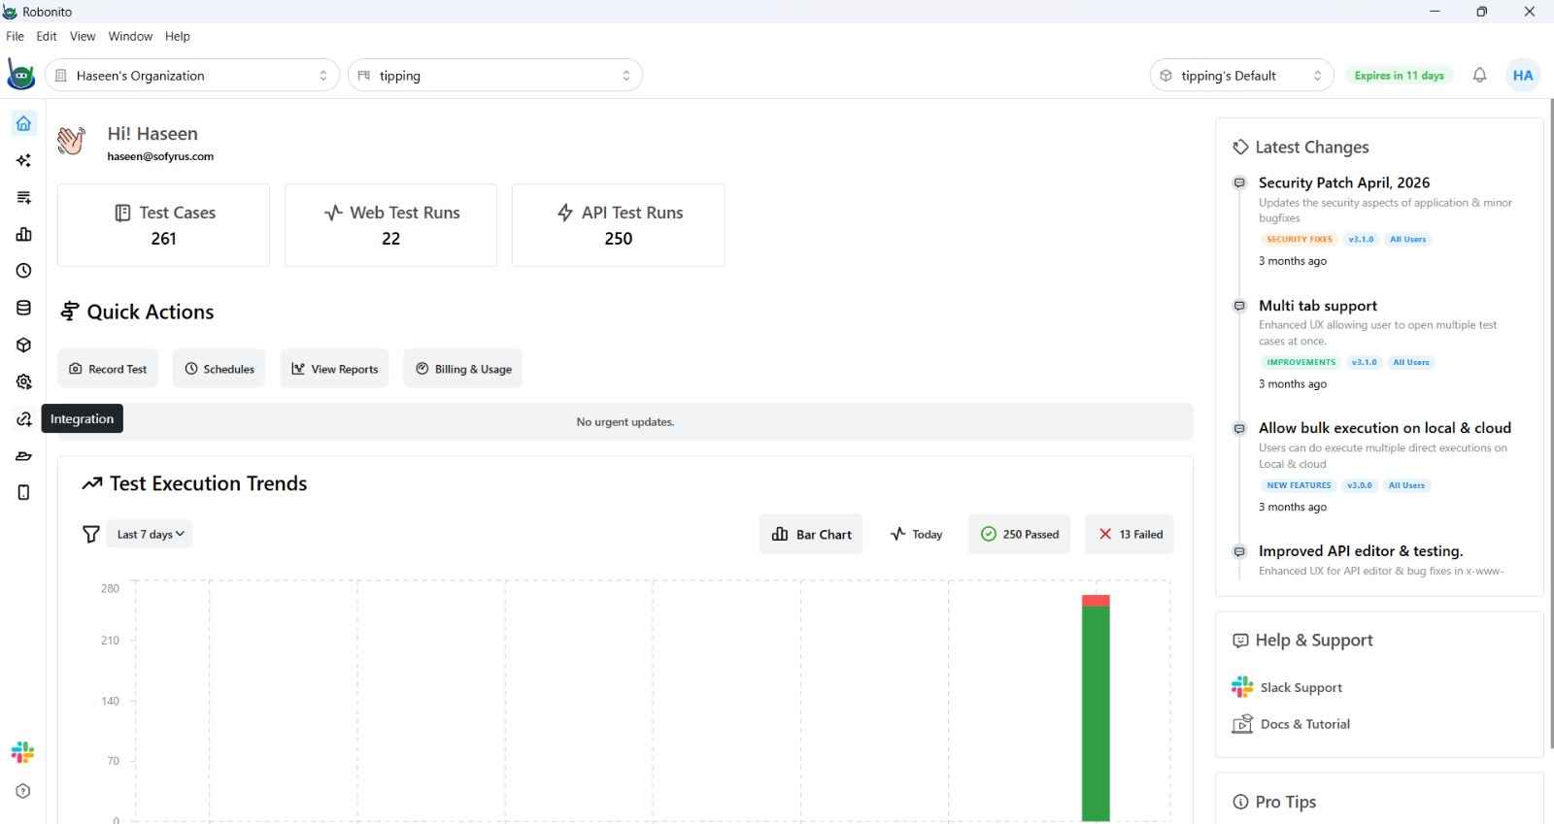Click the IMPROVEMENTS tag
1554x824 pixels.
(1301, 362)
